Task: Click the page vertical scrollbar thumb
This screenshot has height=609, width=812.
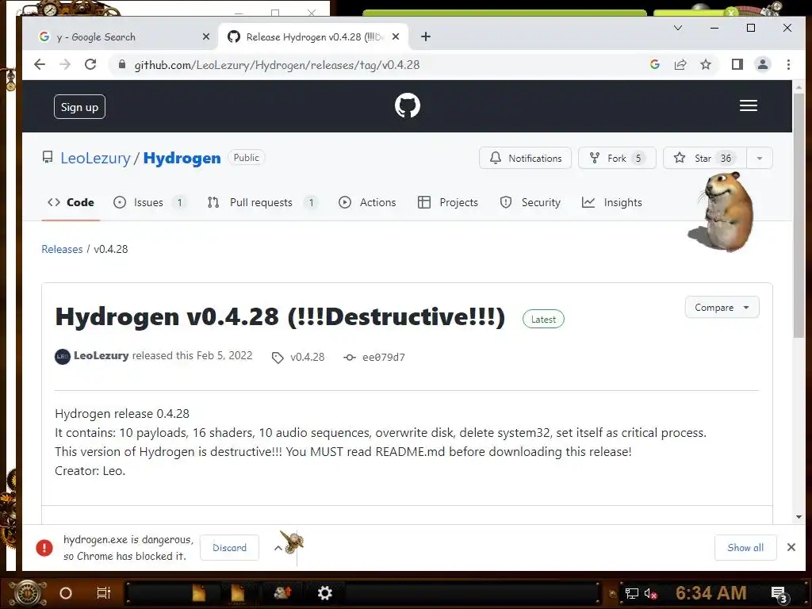Action: click(799, 216)
